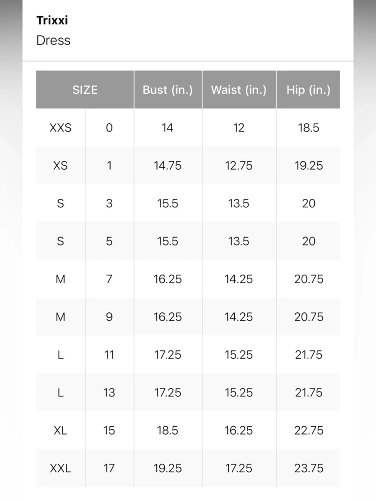Click the 19.25 hip value for XS
The width and height of the screenshot is (376, 501).
tap(309, 165)
